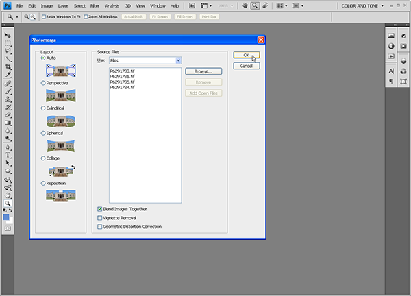Viewport: 411px width, 296px height.
Task: Open the Channels panel icon
Action: [403, 71]
